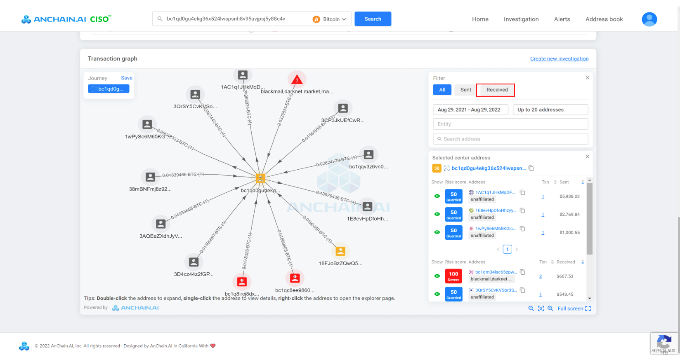Toggle visibility of 1wPySe6M65KGic row
Screen dimensions: 680x355
coord(437,232)
